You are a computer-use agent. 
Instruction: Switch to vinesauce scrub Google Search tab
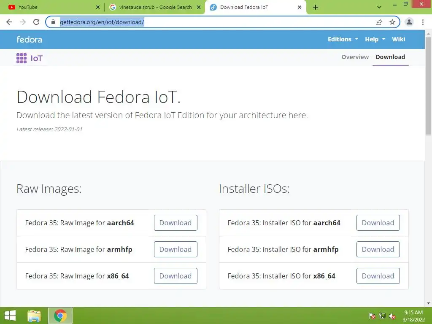point(155,7)
